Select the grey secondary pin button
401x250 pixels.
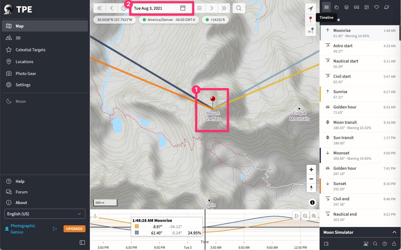coord(311,30)
